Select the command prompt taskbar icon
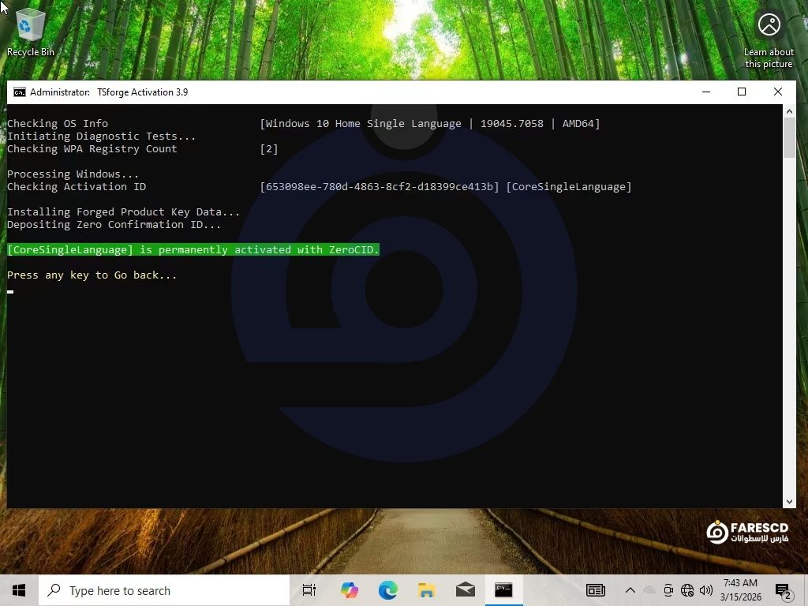This screenshot has width=808, height=606. [x=503, y=590]
